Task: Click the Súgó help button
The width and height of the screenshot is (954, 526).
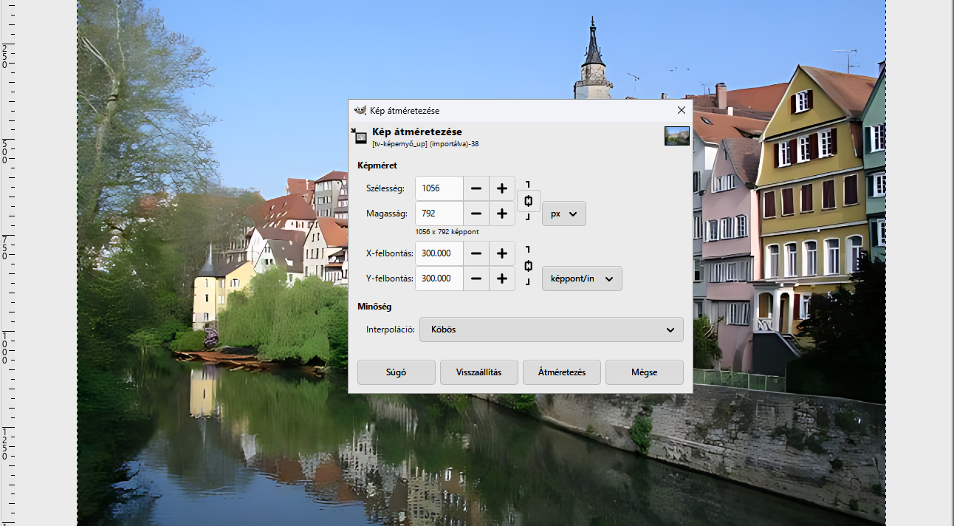Action: coord(397,372)
